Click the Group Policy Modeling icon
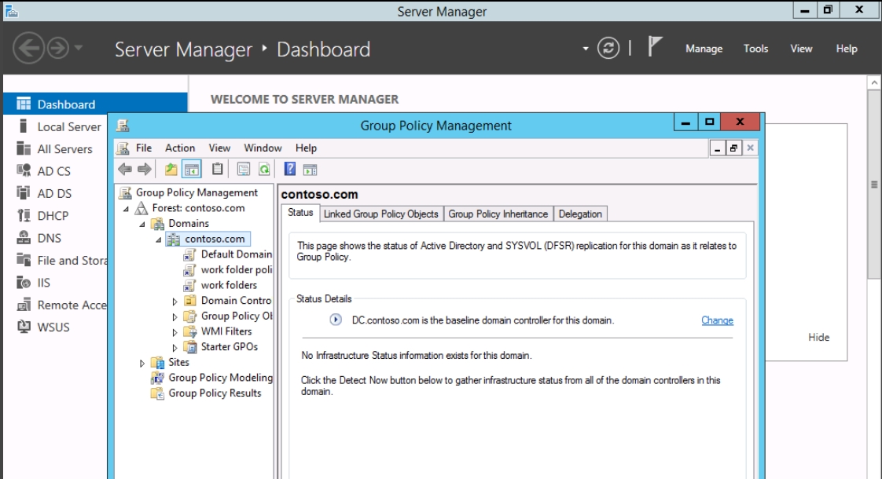This screenshot has height=479, width=882. pos(157,378)
